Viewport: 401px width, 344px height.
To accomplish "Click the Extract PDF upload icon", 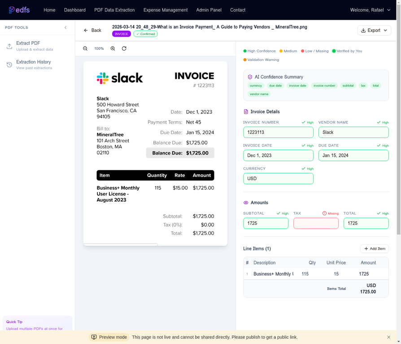I will click(9, 46).
